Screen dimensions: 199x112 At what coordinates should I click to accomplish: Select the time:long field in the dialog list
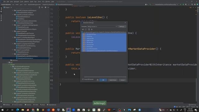pos(104,36)
